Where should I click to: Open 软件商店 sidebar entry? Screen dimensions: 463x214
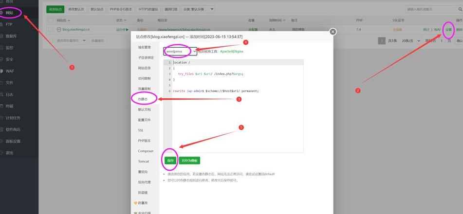point(13,129)
